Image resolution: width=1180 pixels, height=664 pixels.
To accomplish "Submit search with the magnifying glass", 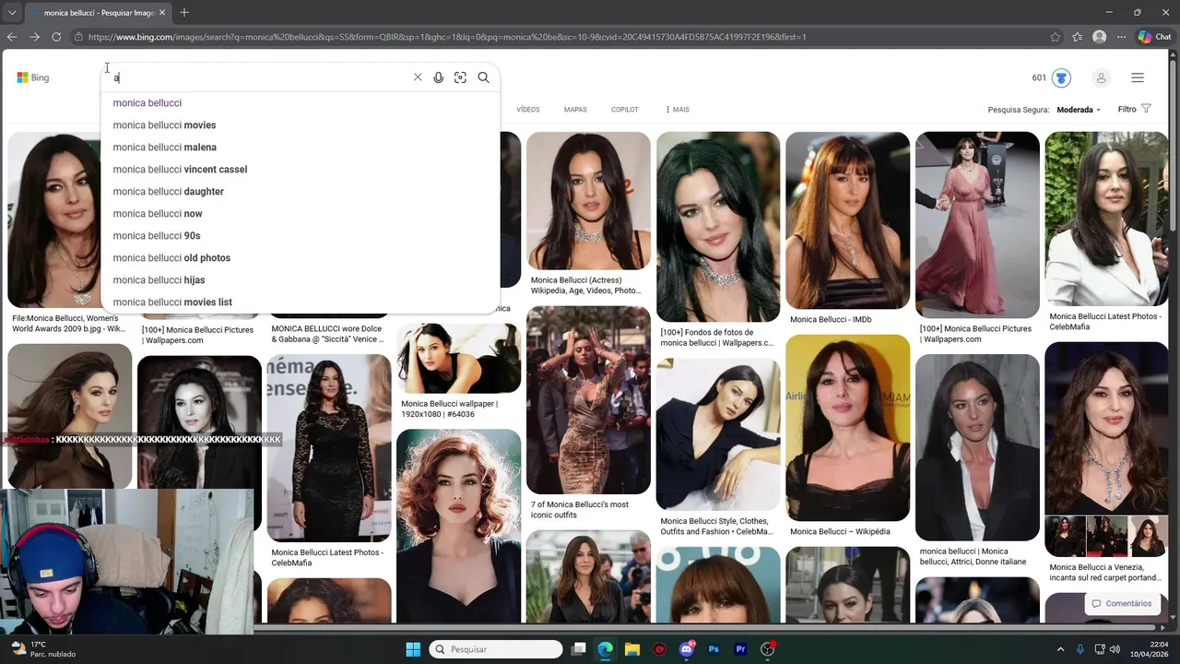I will (483, 77).
